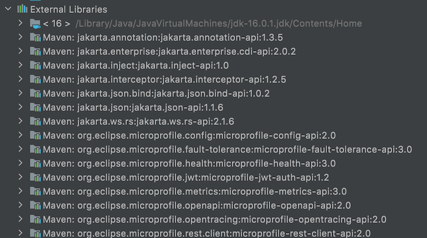This screenshot has height=238, width=427.
Task: Select Maven: jakarta.json:jakarta.json-api:1.1.6 entry
Action: coord(133,108)
